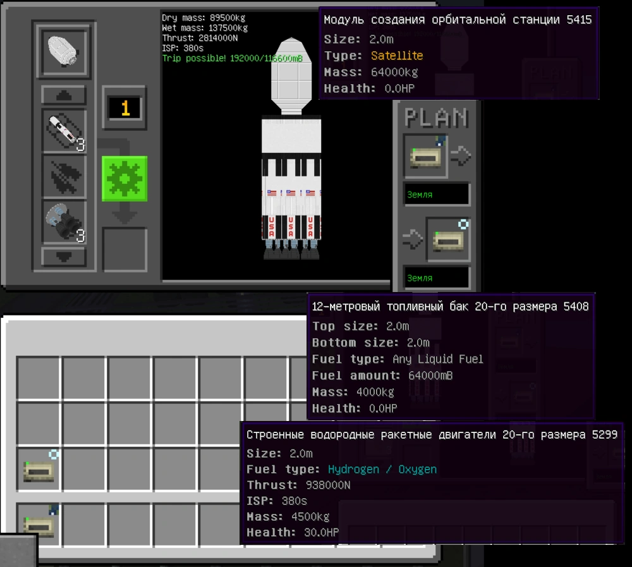Click the green gear build button

coord(125,179)
